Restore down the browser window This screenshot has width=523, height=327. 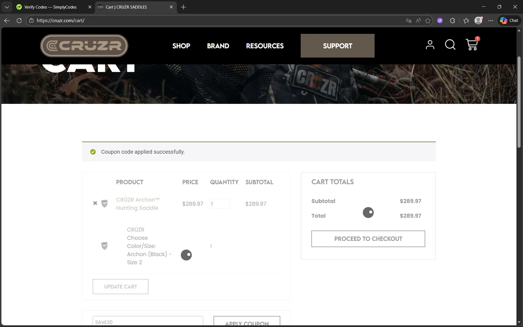(499, 7)
